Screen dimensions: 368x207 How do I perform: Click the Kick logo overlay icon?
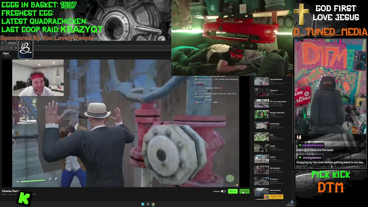(24, 198)
